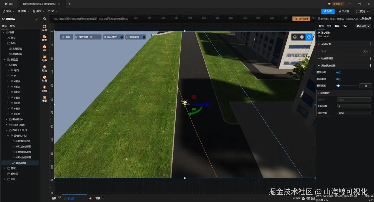Screen dimensions: 374x202
Task: Open 基础设置 section more options menu
Action: [x=370, y=44]
